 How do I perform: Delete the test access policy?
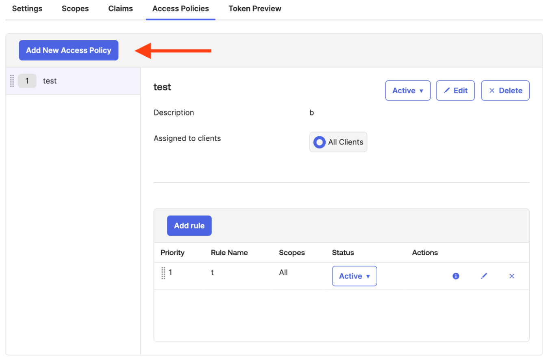(x=505, y=90)
